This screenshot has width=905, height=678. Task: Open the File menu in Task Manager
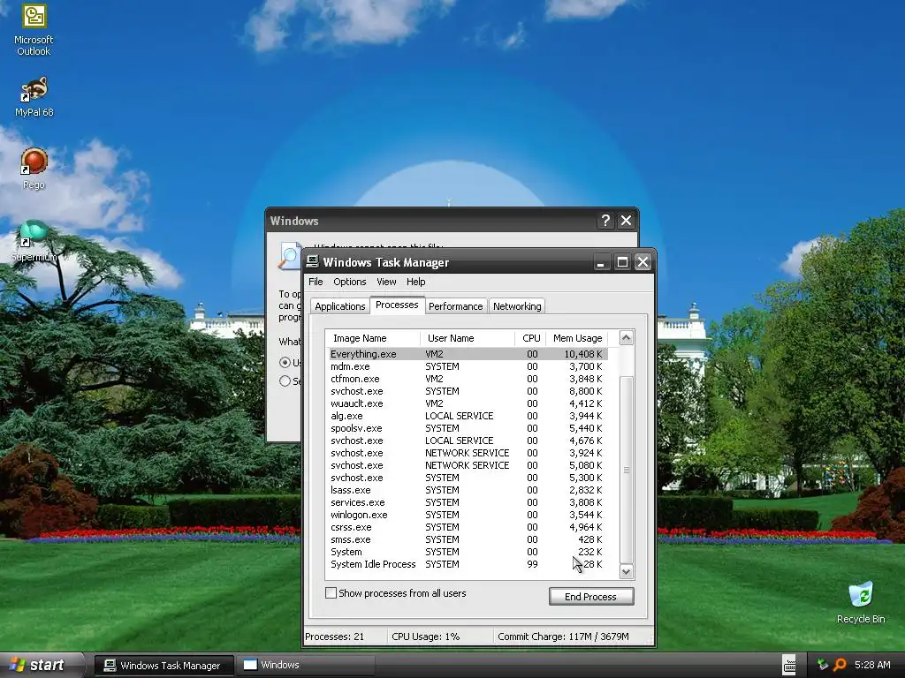(x=316, y=282)
